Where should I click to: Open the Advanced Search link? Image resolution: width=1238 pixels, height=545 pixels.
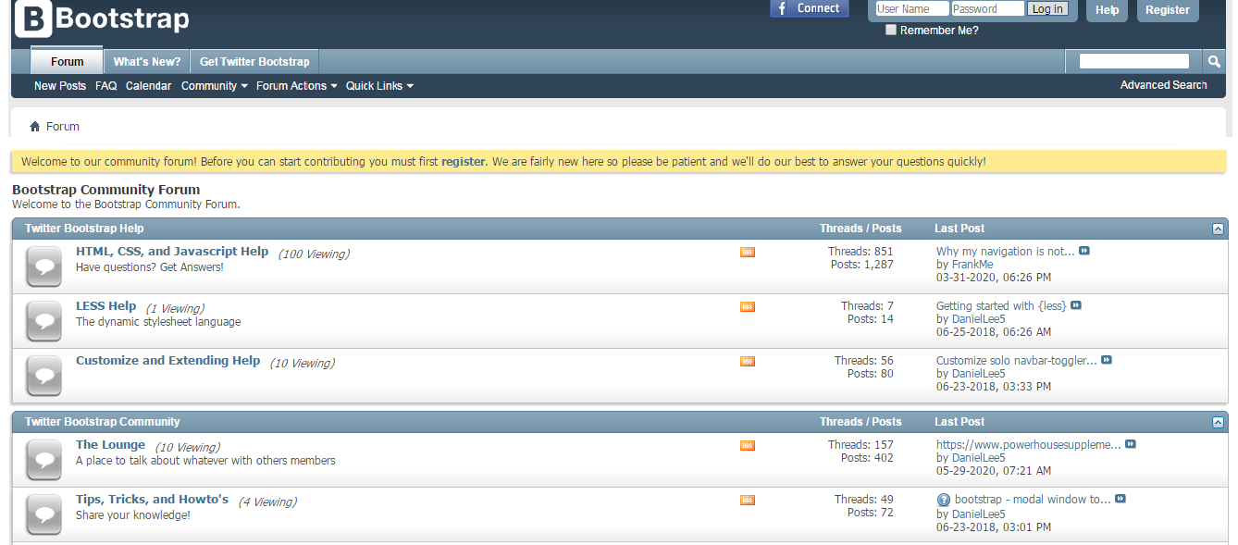point(1163,84)
